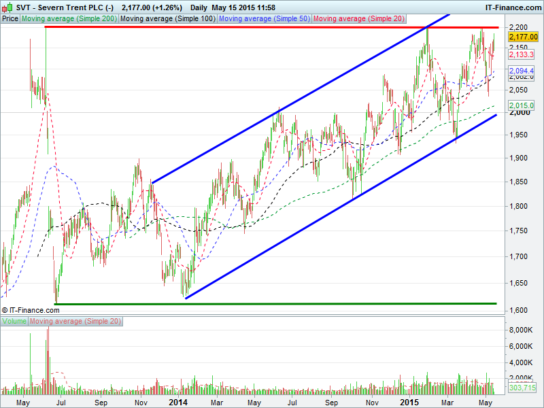
Task: Click the 20-day average value 2,133.3
Action: (521, 54)
